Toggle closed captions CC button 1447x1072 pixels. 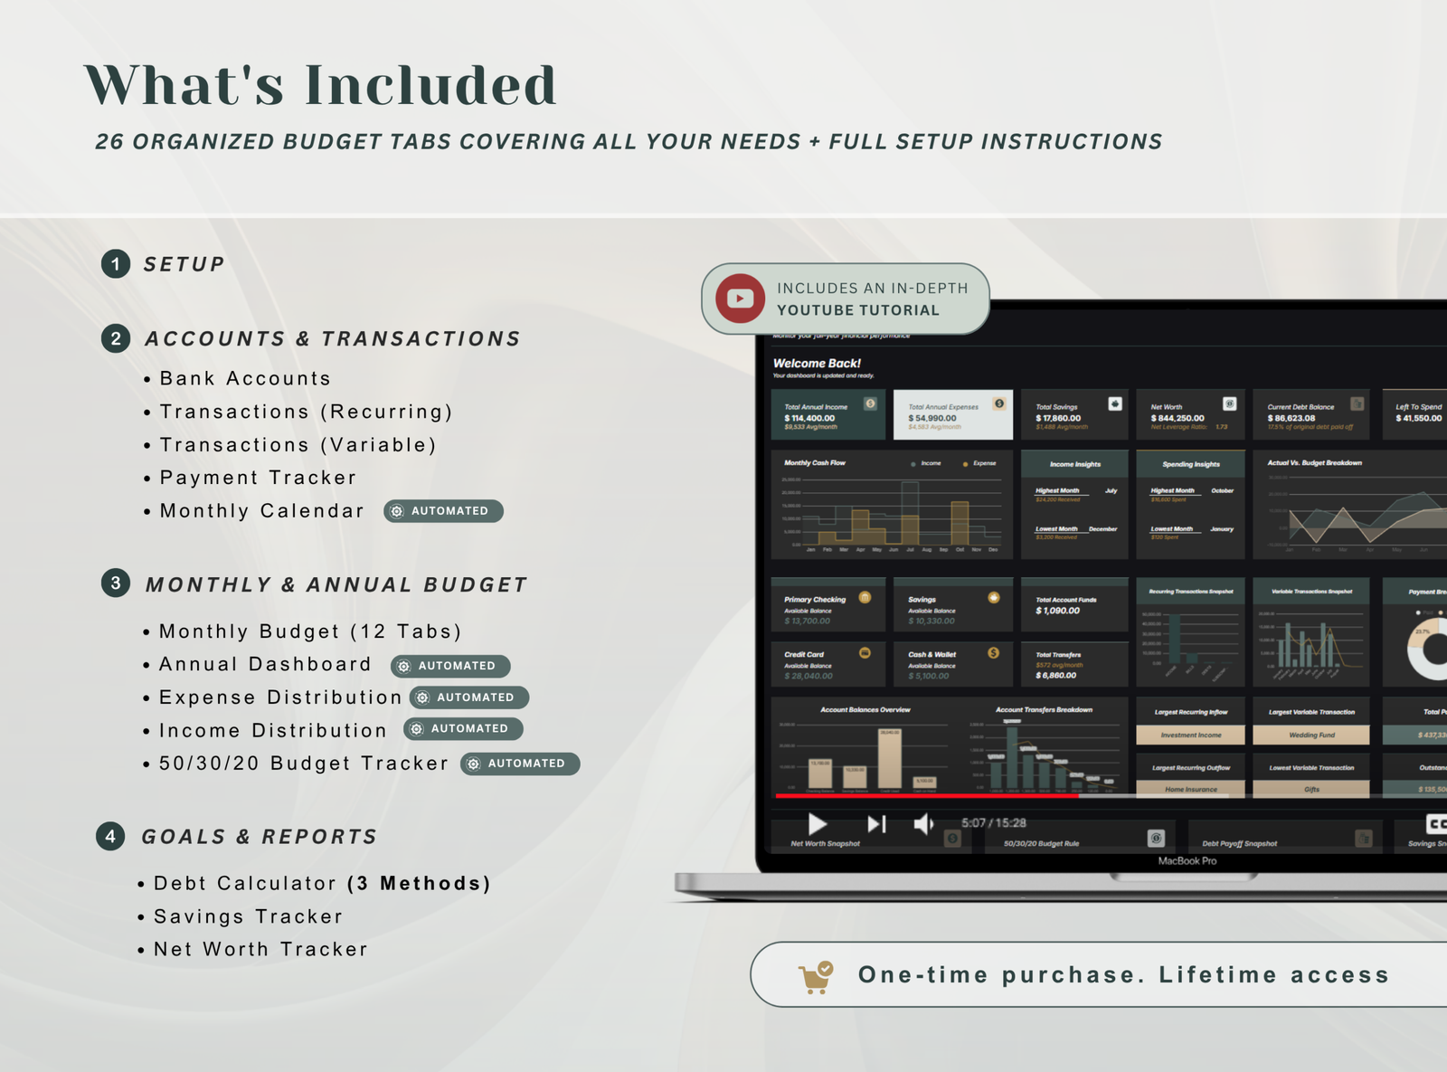[1436, 824]
